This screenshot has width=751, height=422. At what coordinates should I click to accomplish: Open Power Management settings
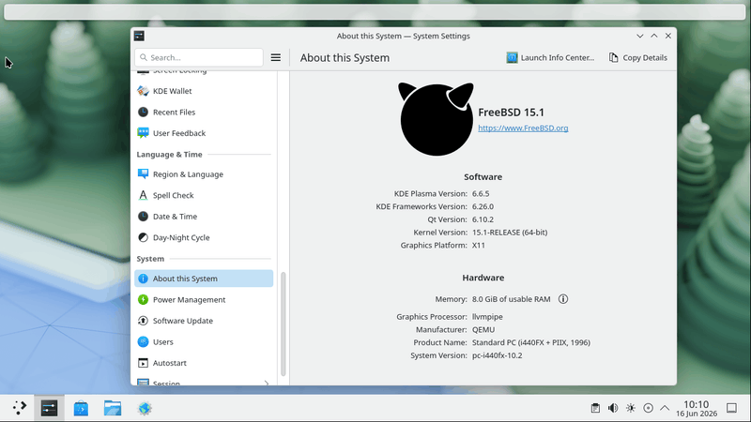[x=204, y=299]
